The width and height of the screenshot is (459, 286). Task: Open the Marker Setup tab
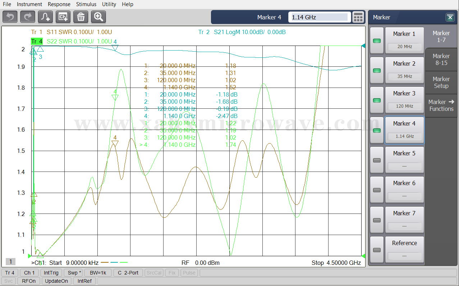(441, 82)
